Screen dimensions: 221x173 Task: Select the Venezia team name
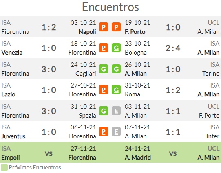12,53
